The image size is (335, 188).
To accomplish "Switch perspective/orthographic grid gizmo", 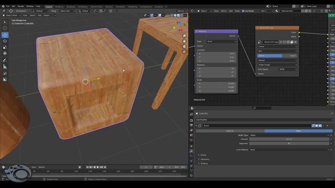I will coord(184,52).
